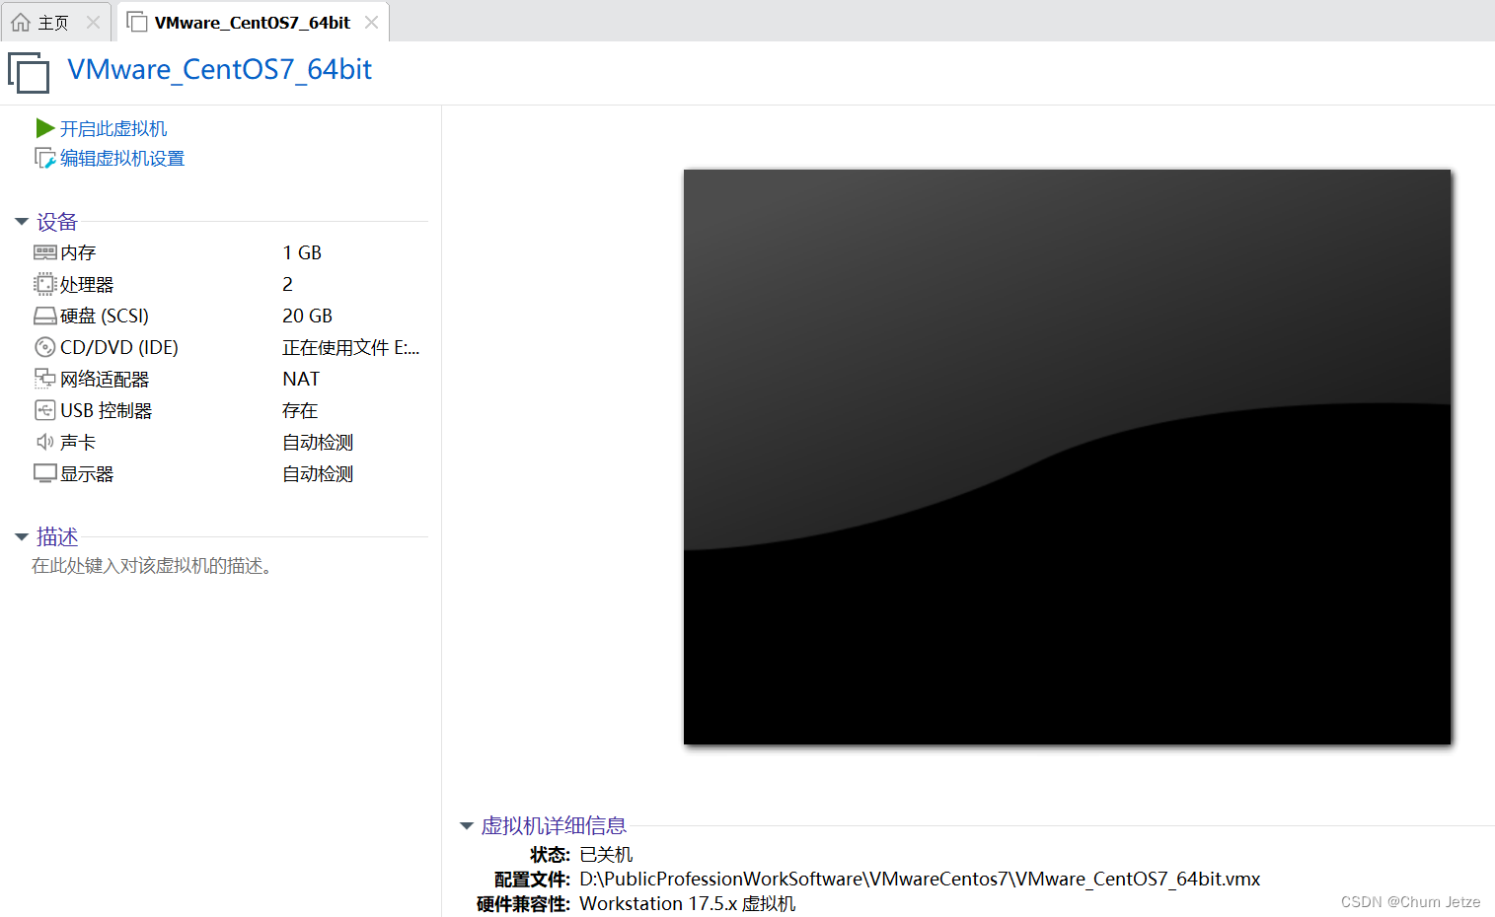Image resolution: width=1495 pixels, height=917 pixels.
Task: Click the 已关机 status value
Action: 606,855
